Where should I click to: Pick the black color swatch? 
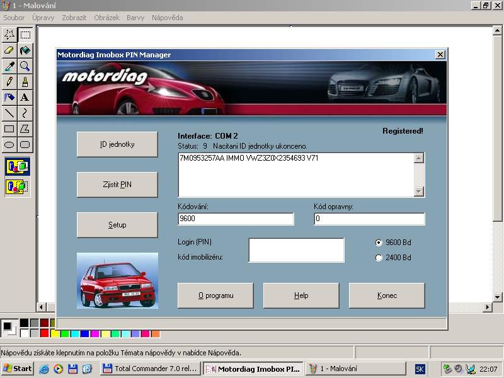coord(24,323)
